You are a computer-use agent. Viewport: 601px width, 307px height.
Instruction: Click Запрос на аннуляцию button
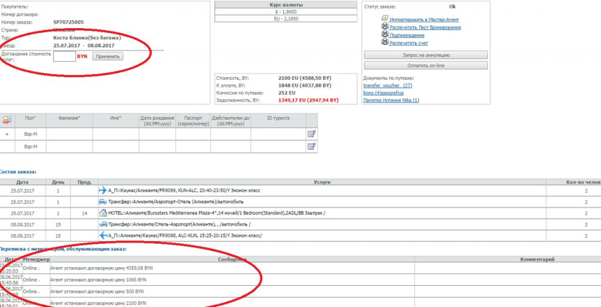[426, 55]
